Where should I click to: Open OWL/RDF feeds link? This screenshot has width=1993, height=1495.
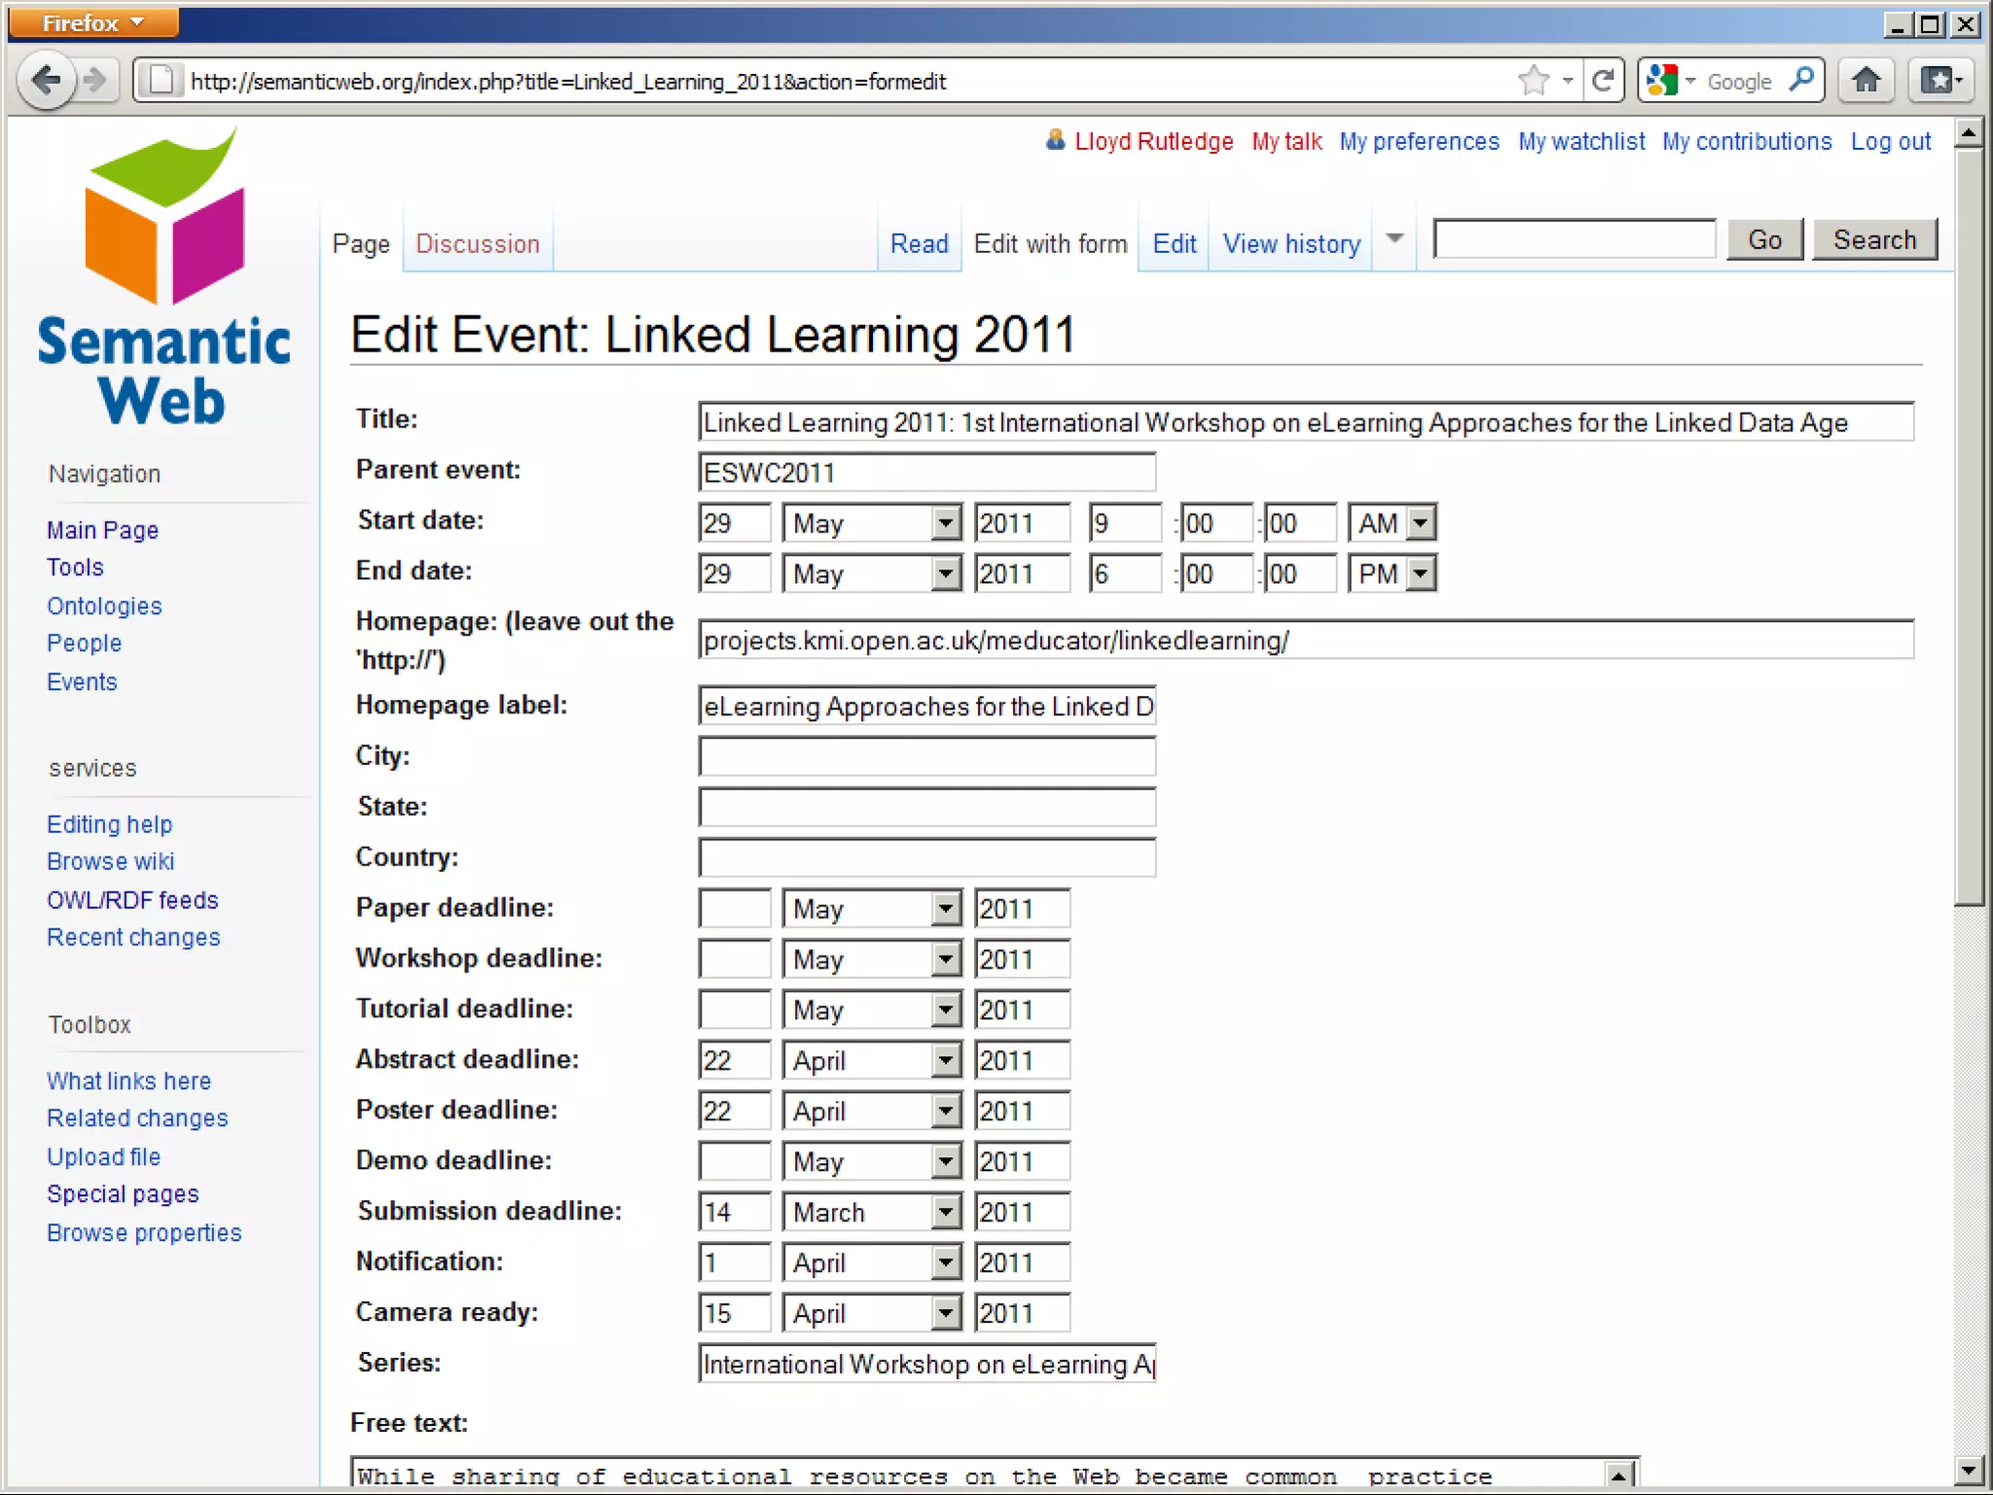pyautogui.click(x=132, y=899)
